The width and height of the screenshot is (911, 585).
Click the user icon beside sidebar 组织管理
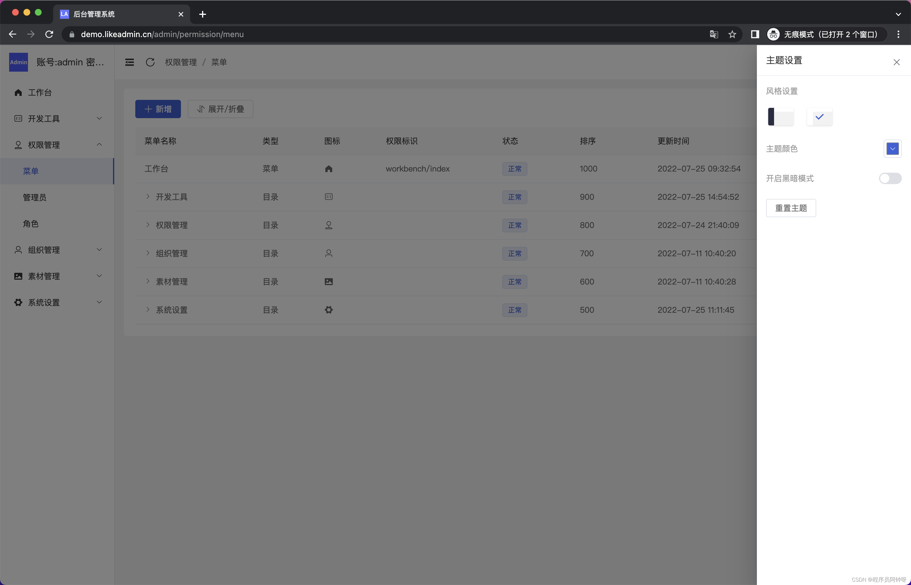coord(18,250)
